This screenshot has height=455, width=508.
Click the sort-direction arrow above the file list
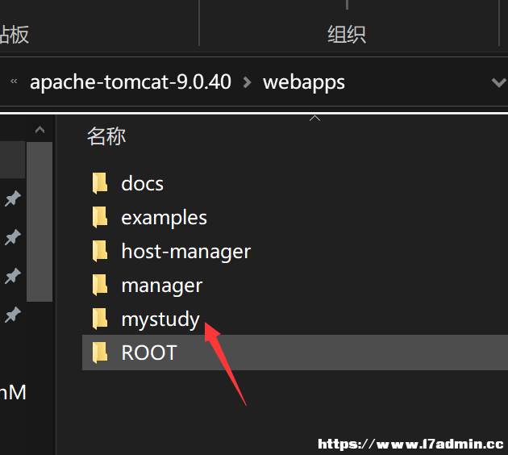[x=315, y=118]
